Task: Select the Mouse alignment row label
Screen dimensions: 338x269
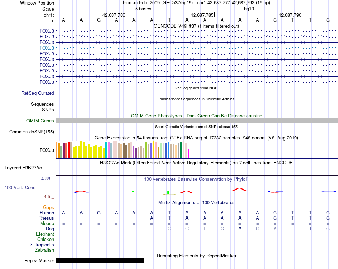Action: tap(47, 224)
